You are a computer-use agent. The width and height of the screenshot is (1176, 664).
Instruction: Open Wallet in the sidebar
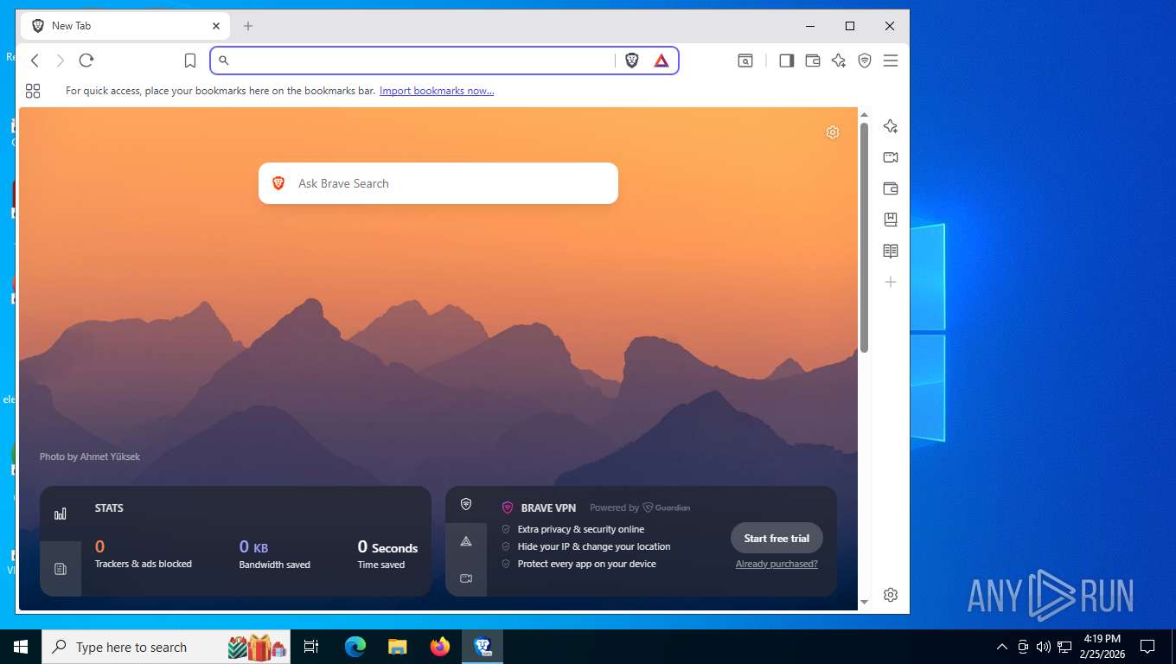[891, 188]
